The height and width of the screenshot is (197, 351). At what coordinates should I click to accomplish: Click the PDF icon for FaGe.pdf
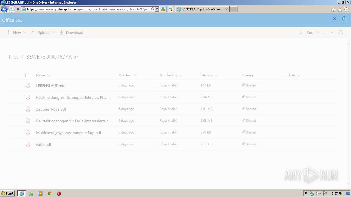tap(28, 144)
